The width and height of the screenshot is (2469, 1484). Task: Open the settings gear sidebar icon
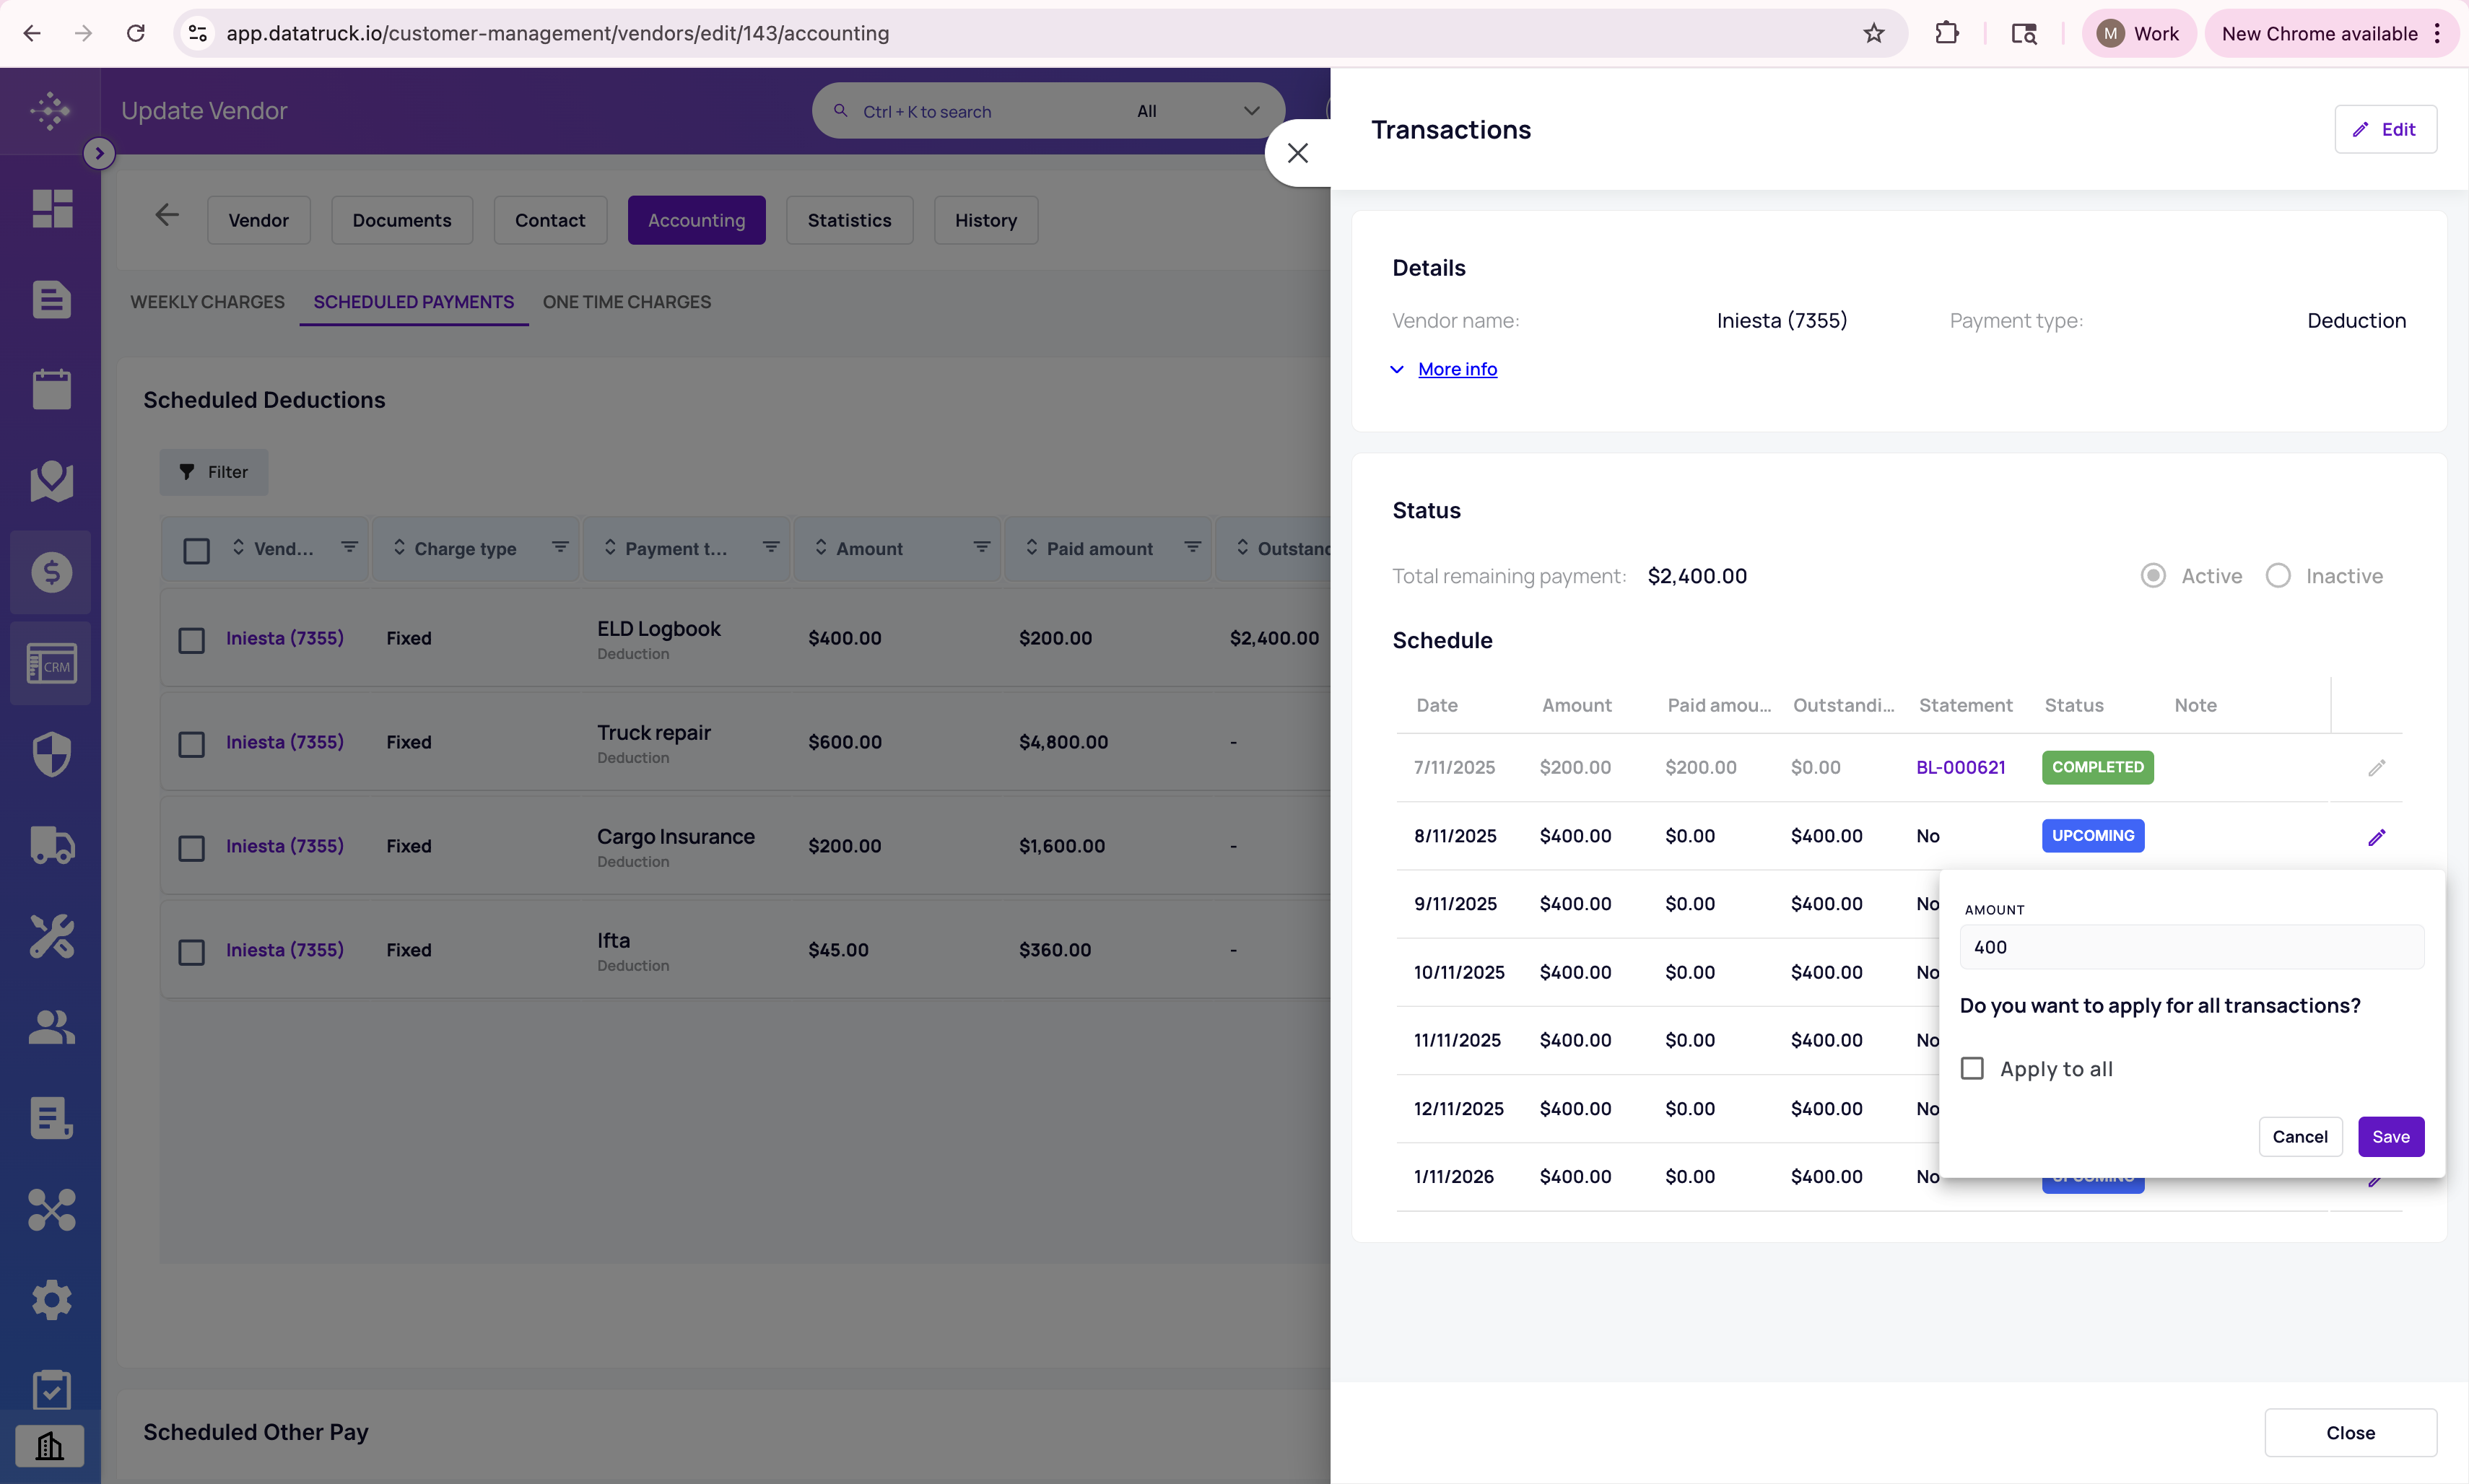click(51, 1300)
